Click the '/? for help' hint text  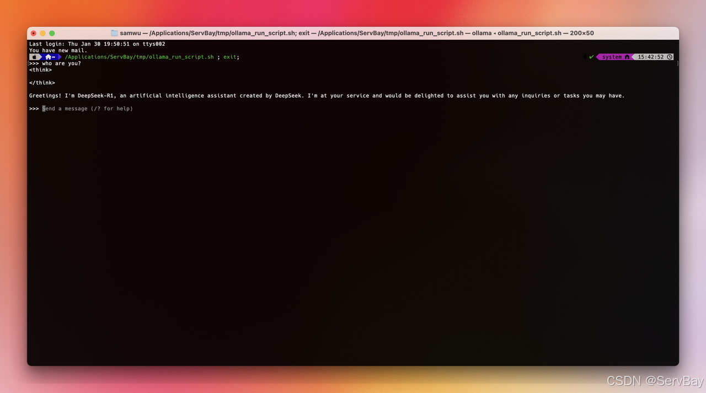(x=112, y=109)
